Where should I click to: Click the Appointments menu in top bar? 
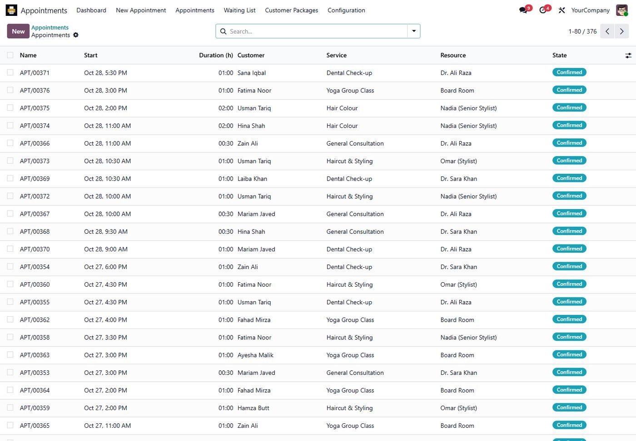(x=195, y=10)
